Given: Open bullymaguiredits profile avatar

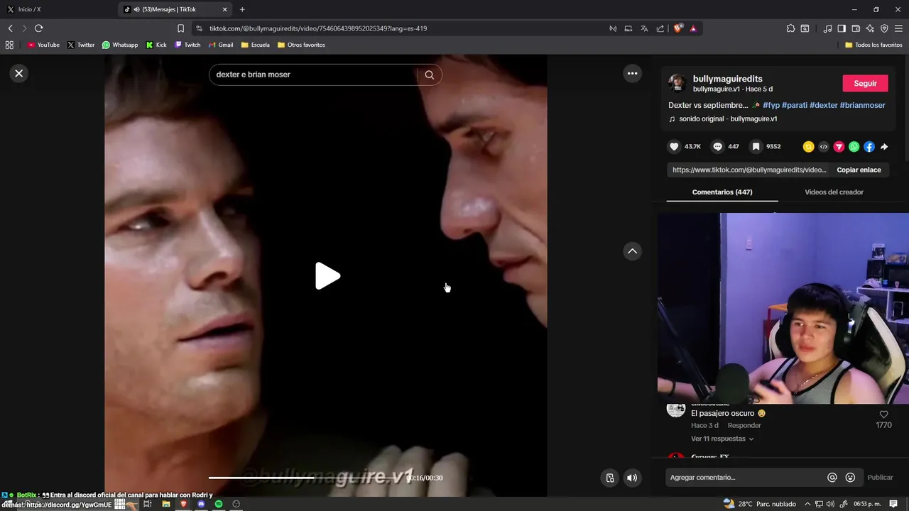Looking at the screenshot, I should pos(677,83).
